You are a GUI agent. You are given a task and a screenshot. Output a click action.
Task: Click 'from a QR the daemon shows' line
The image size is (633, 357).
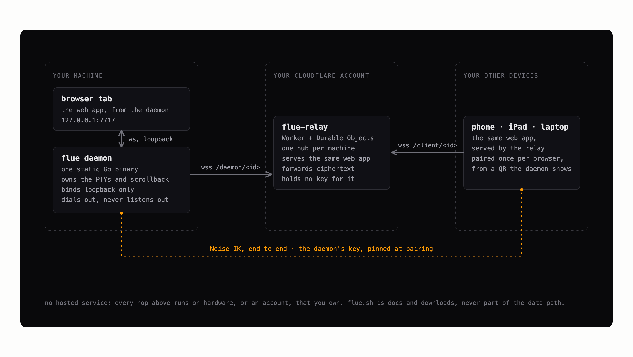[521, 169]
